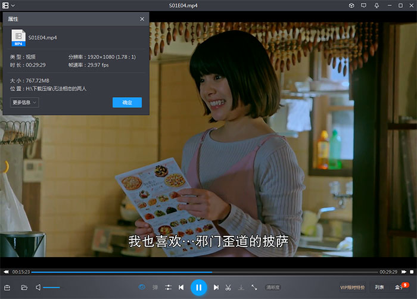This screenshot has height=299, width=417.
Task: Enter fullscreen with the expand arrows icon
Action: [254, 287]
